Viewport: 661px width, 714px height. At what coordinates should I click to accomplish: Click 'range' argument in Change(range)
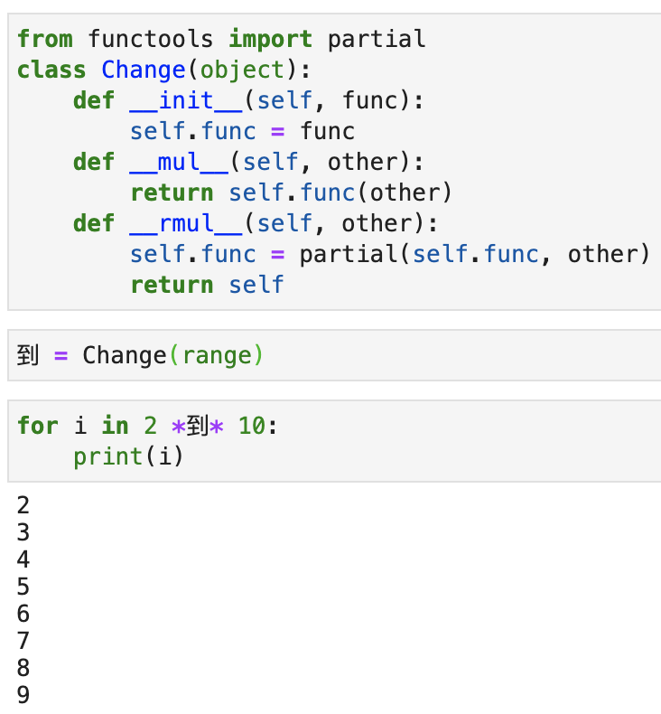click(x=217, y=355)
